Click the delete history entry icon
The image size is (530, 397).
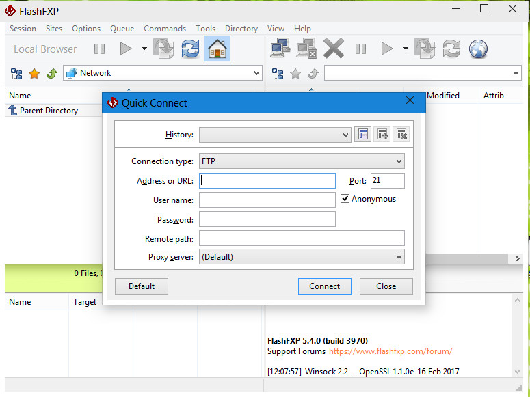click(x=401, y=134)
